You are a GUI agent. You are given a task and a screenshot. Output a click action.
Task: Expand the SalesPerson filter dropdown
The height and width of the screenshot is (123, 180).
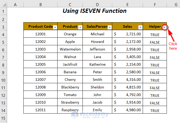coord(110,27)
